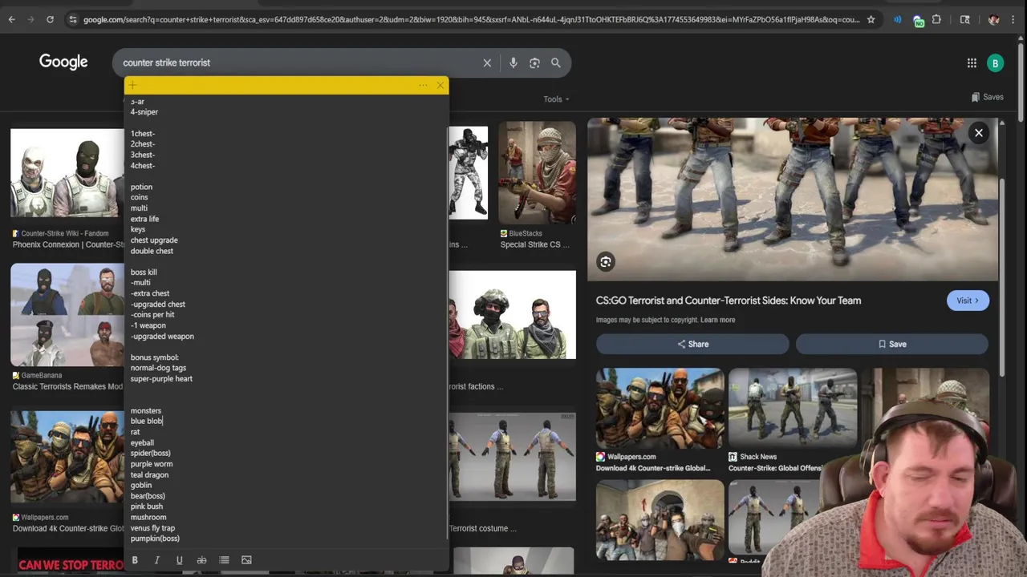Viewport: 1027px width, 577px height.
Task: Click the "double chest" line in the note
Action: pyautogui.click(x=152, y=251)
